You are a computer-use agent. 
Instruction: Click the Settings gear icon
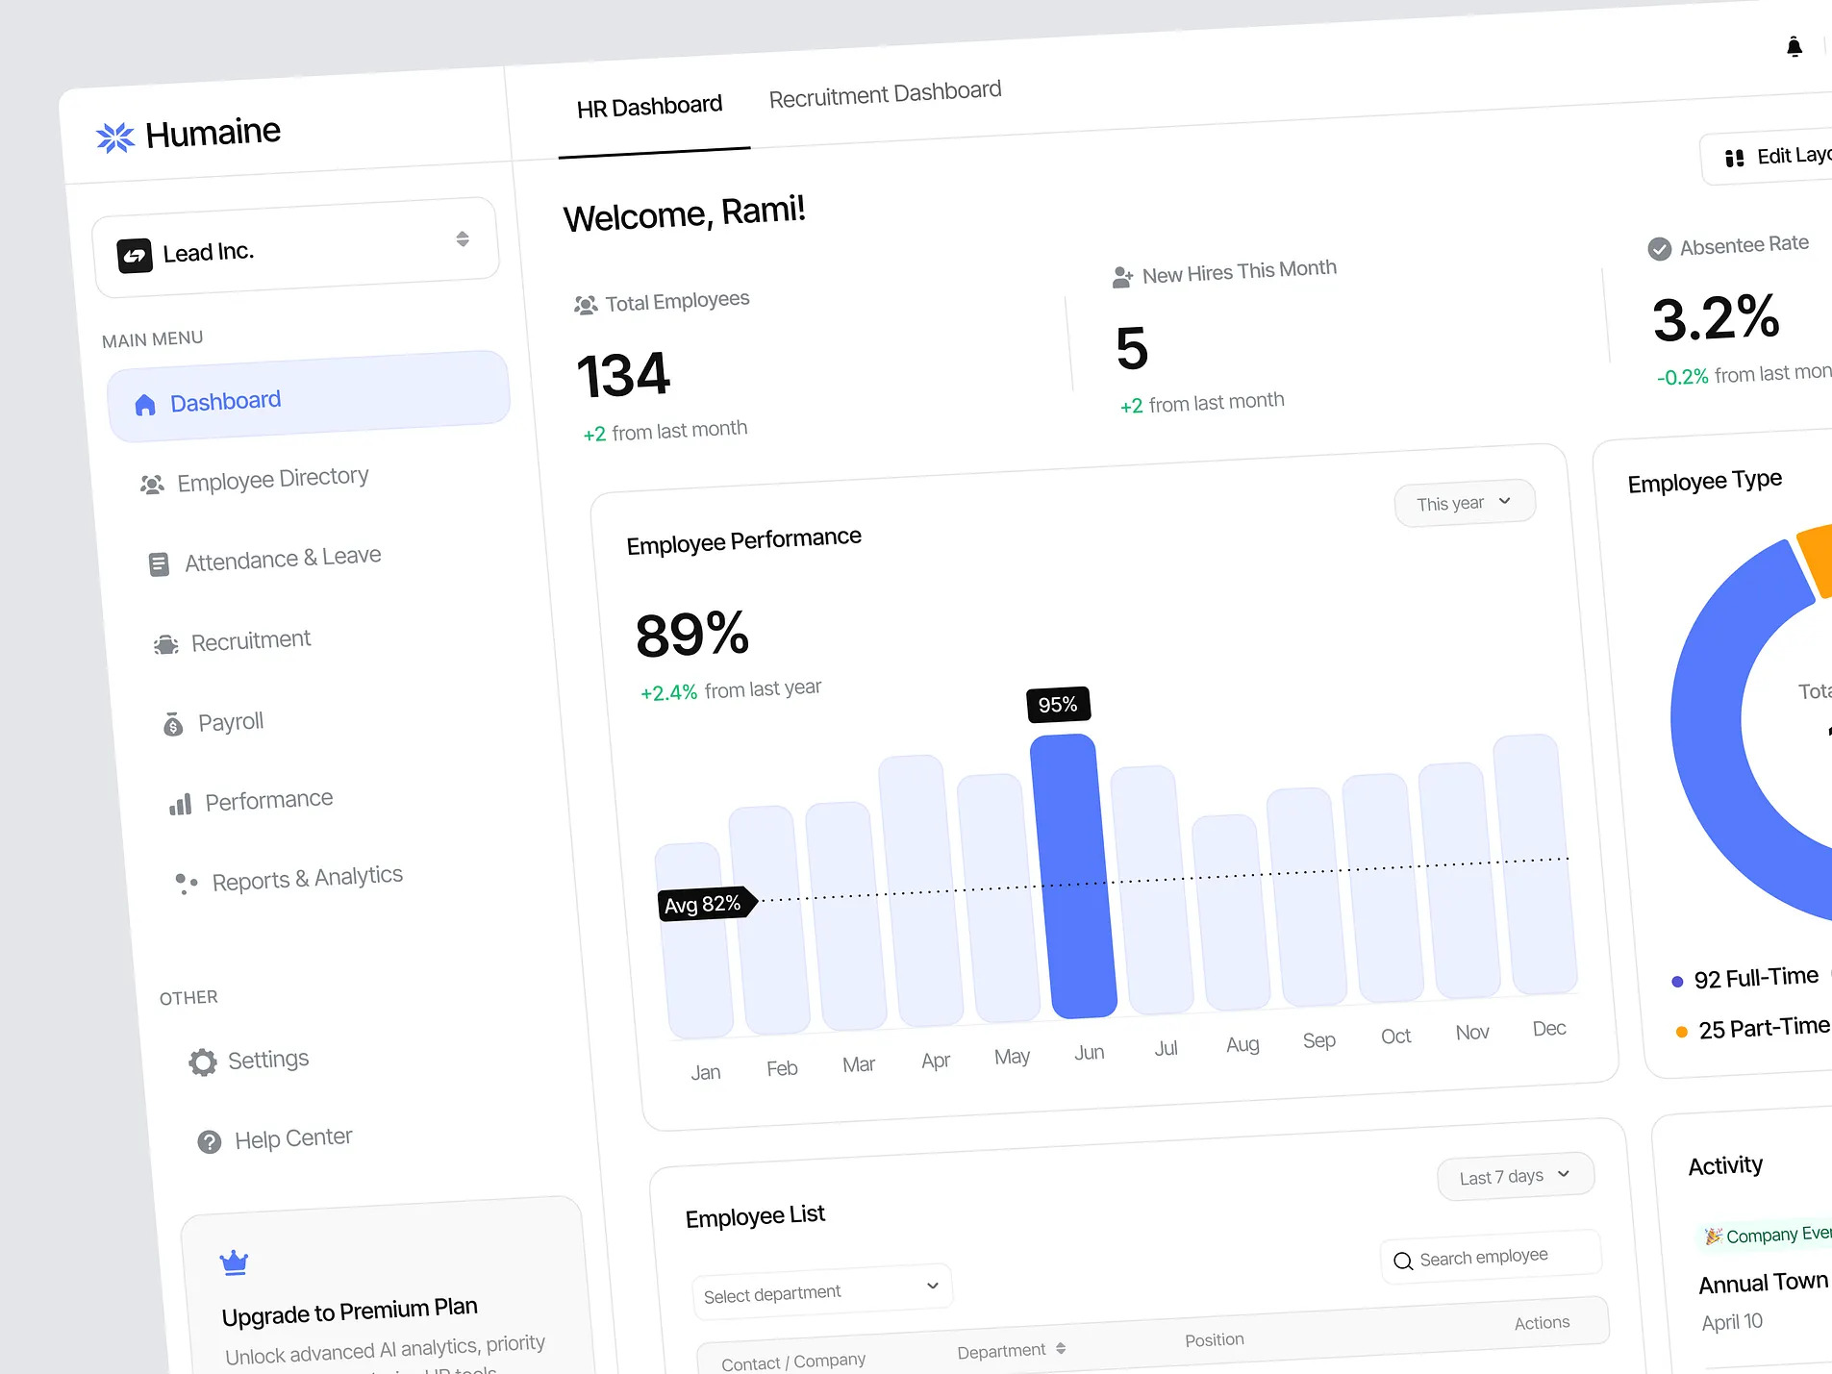(x=203, y=1062)
